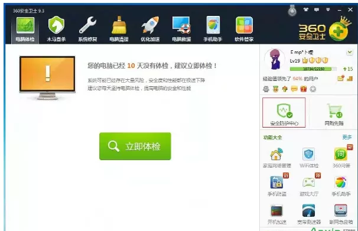This screenshot has height=231, width=358.
Task: Minimize the 360安全卫士 window
Action: click(x=339, y=10)
